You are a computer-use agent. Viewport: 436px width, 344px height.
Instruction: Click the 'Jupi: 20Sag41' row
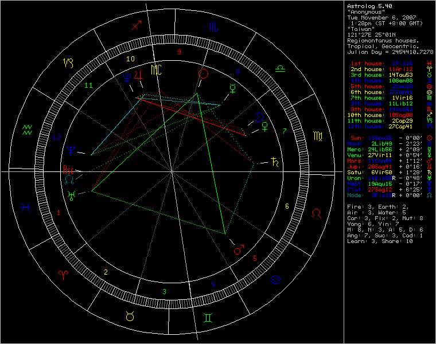[390, 167]
